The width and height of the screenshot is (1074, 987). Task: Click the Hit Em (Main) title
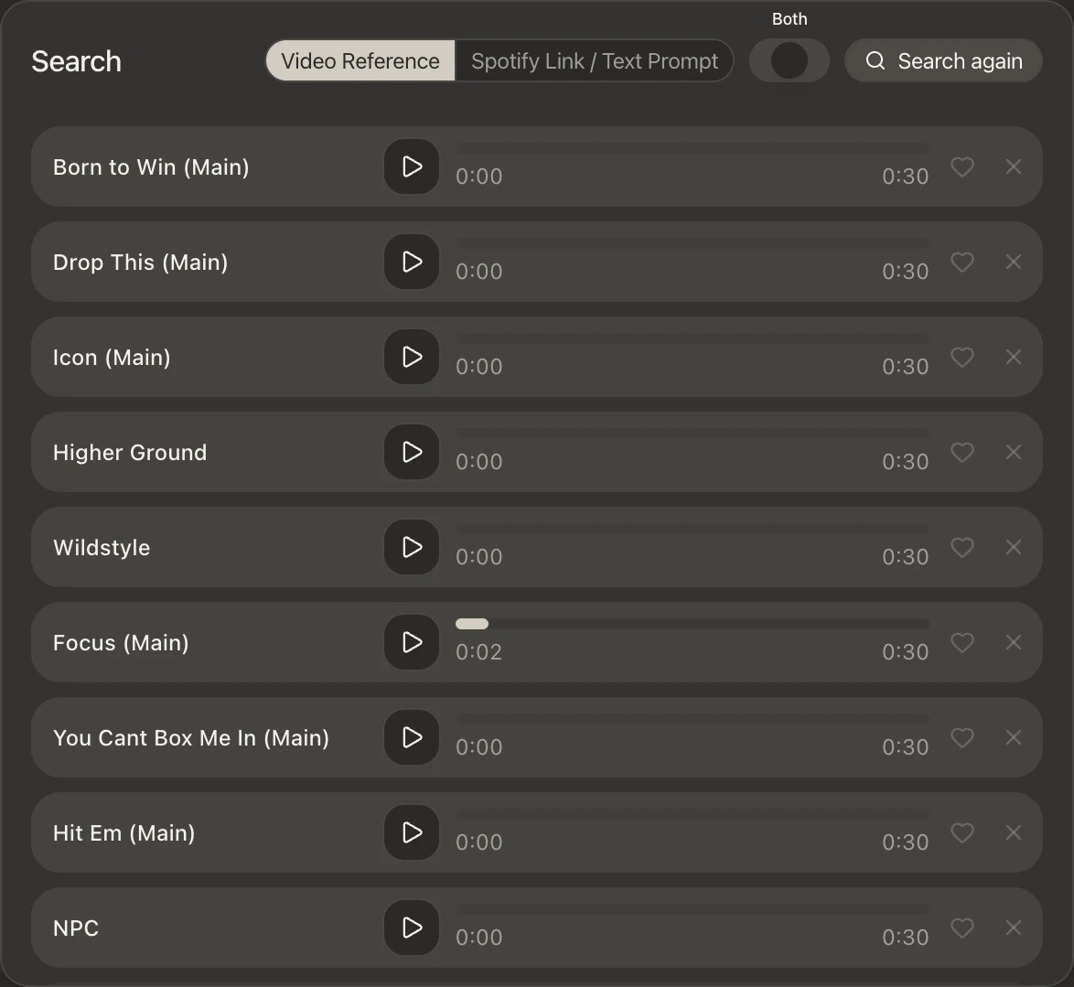(124, 833)
